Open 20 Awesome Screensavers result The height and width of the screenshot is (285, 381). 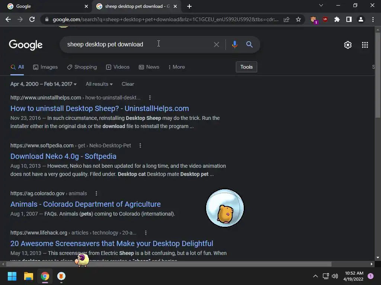tap(112, 243)
